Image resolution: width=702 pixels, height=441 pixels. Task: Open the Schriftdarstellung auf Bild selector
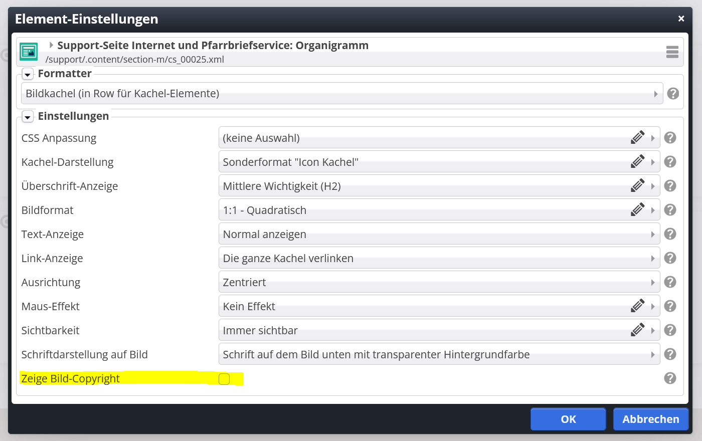pos(439,354)
